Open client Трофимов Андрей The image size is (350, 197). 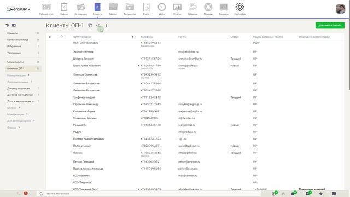[x=84, y=97]
